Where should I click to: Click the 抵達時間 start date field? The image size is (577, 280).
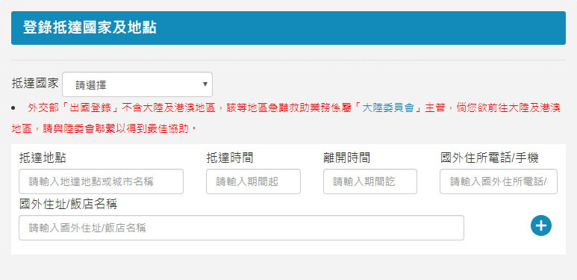pos(253,181)
